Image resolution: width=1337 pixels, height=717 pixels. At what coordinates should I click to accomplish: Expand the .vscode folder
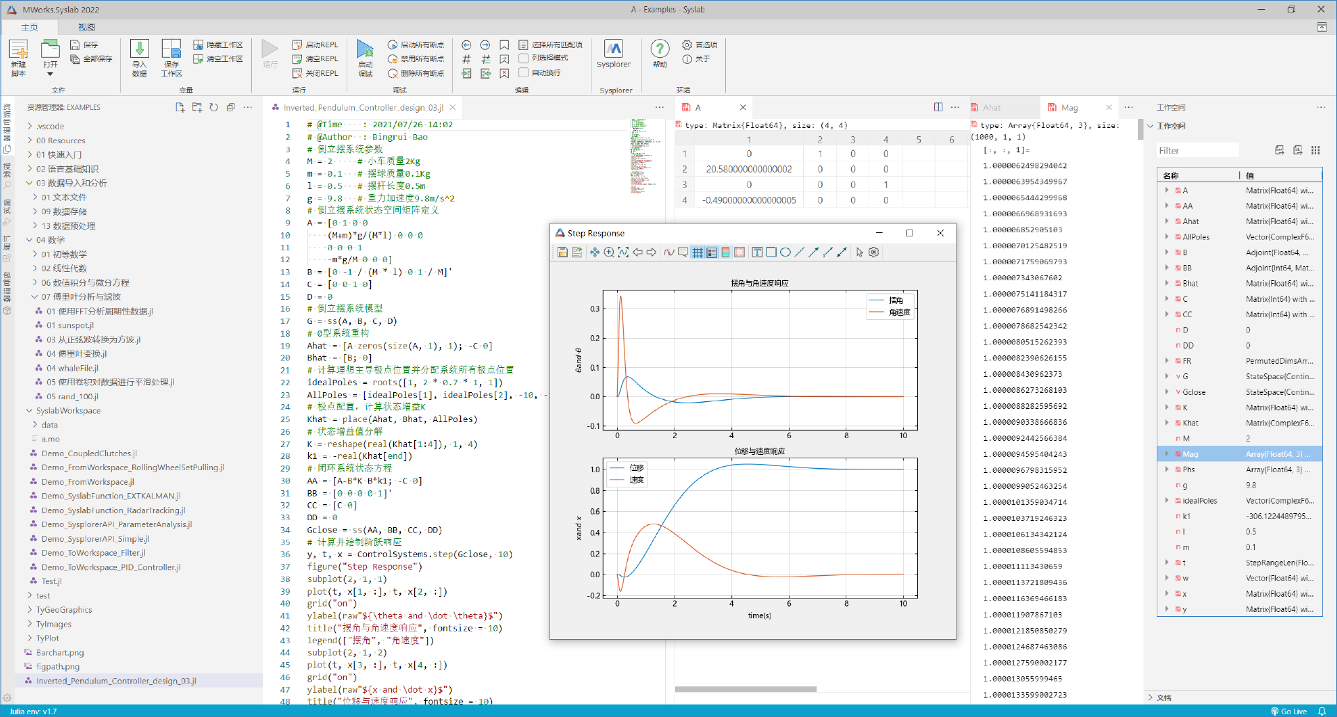point(30,126)
